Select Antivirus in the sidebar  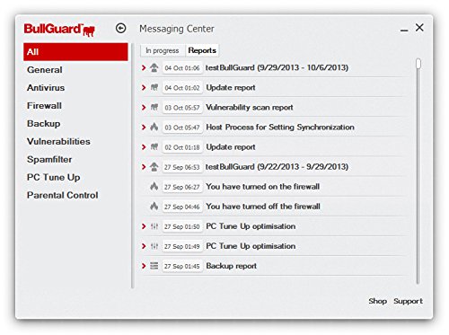[x=46, y=88]
